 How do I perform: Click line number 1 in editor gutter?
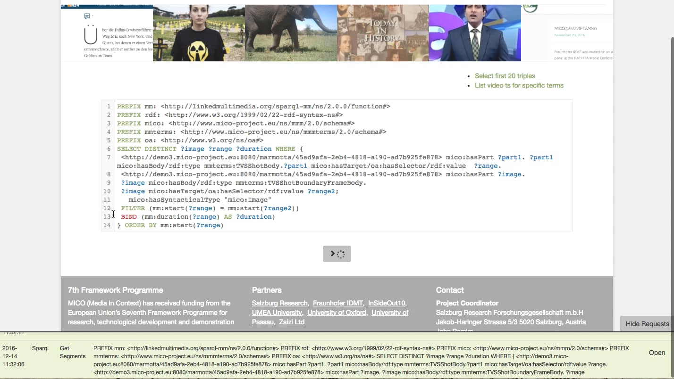pyautogui.click(x=109, y=107)
